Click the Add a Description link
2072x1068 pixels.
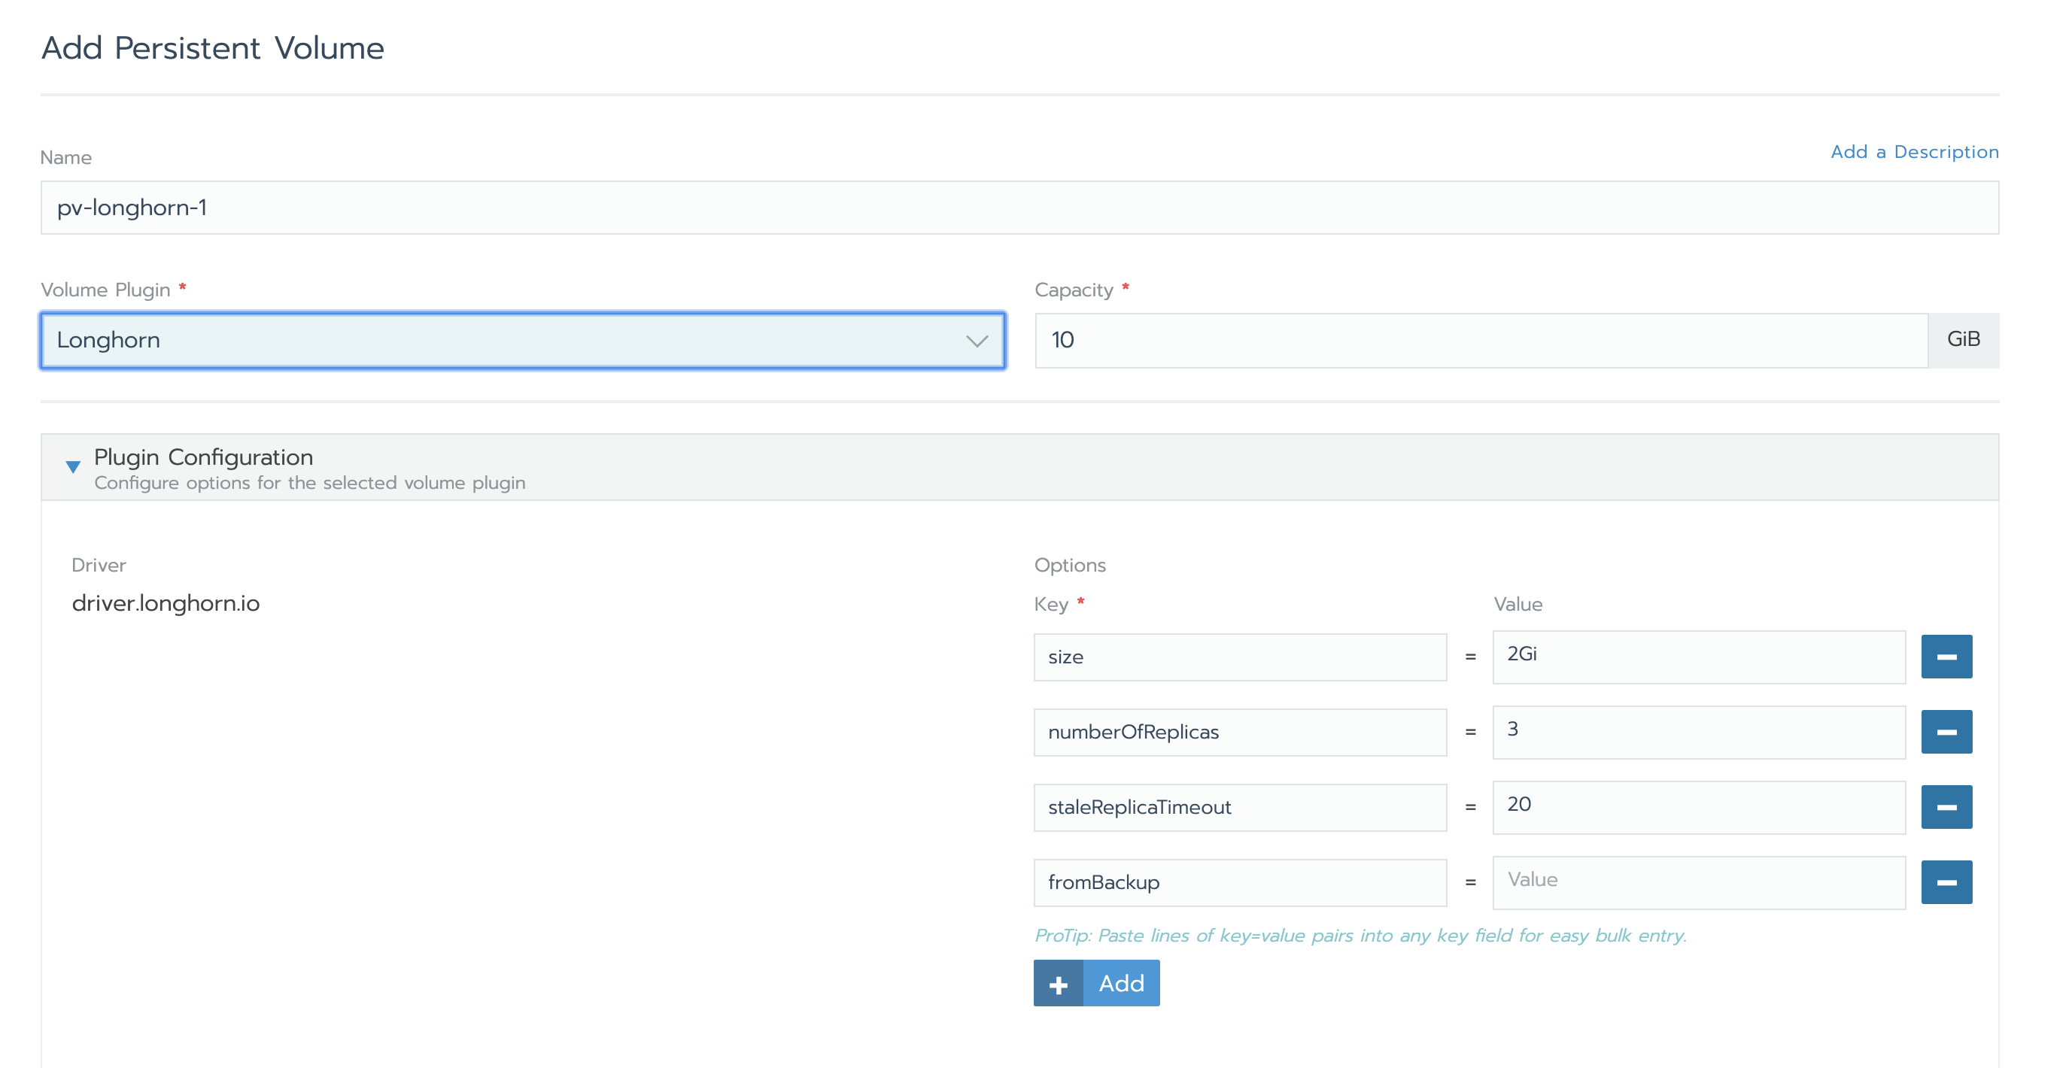click(x=1913, y=151)
